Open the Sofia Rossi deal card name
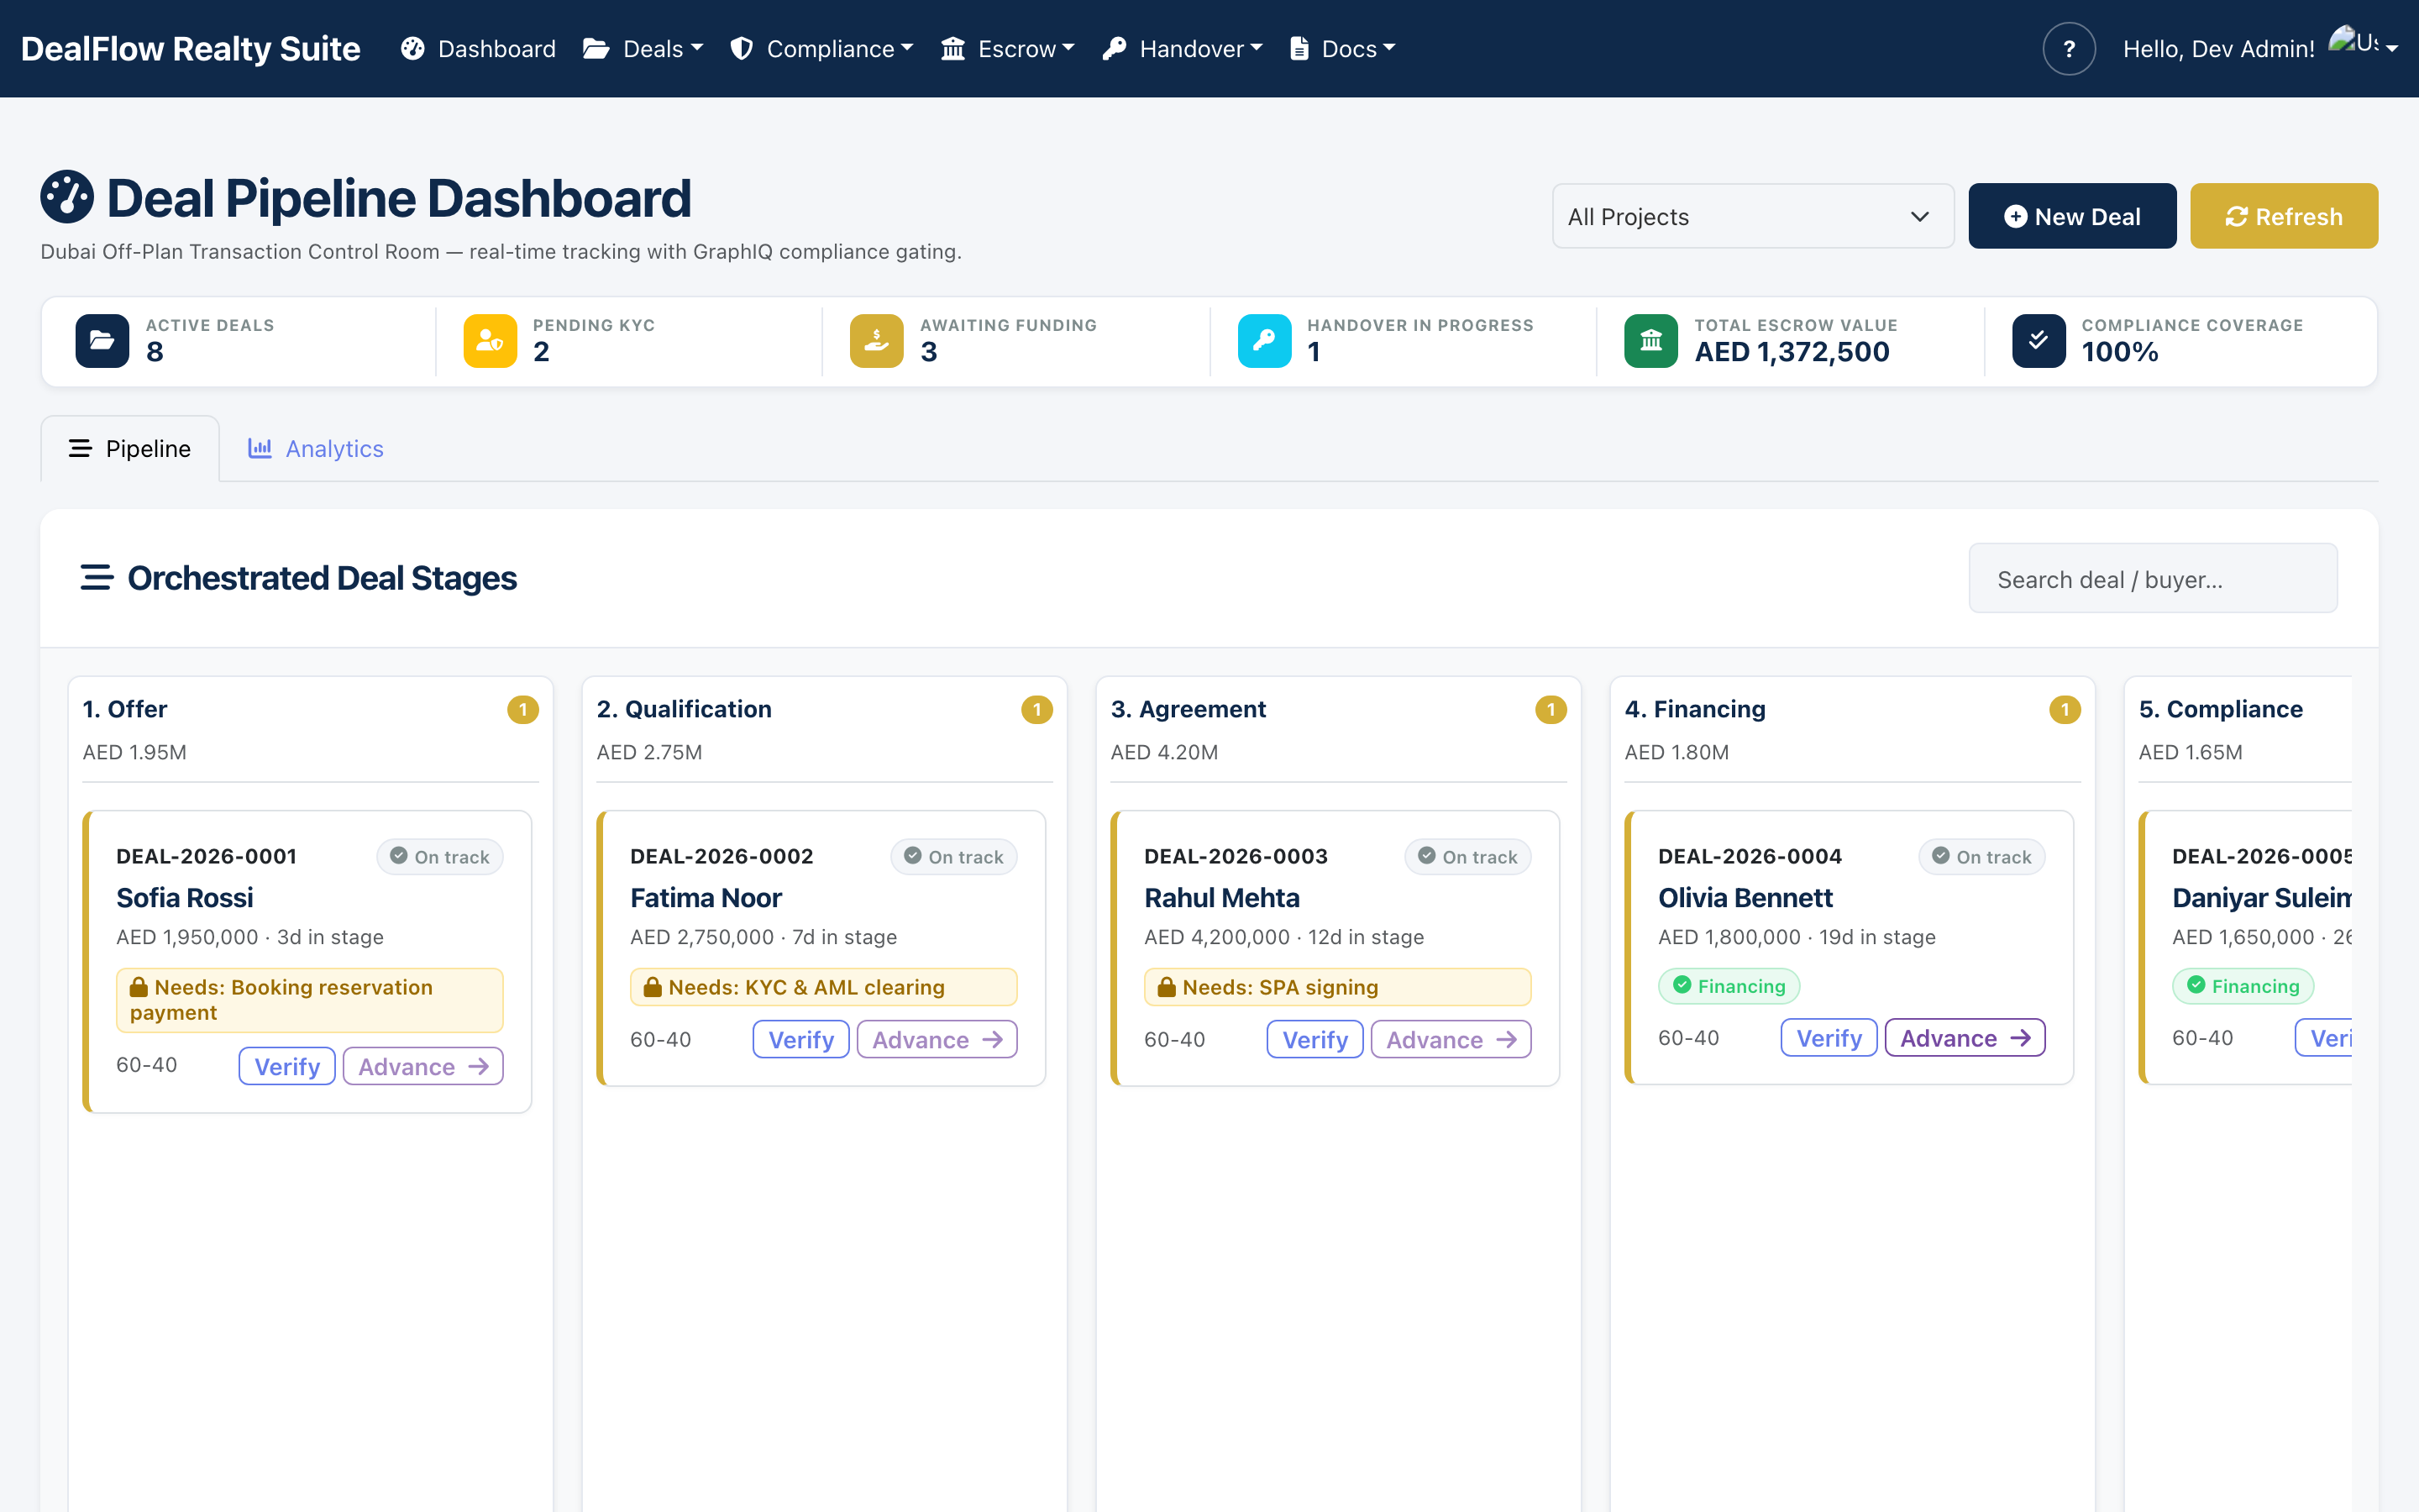The width and height of the screenshot is (2419, 1512). (x=185, y=897)
